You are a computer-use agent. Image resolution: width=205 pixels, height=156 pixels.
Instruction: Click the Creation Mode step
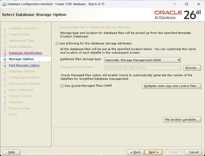(19, 34)
